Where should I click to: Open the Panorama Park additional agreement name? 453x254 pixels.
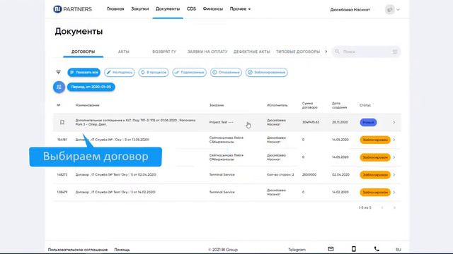(x=135, y=122)
